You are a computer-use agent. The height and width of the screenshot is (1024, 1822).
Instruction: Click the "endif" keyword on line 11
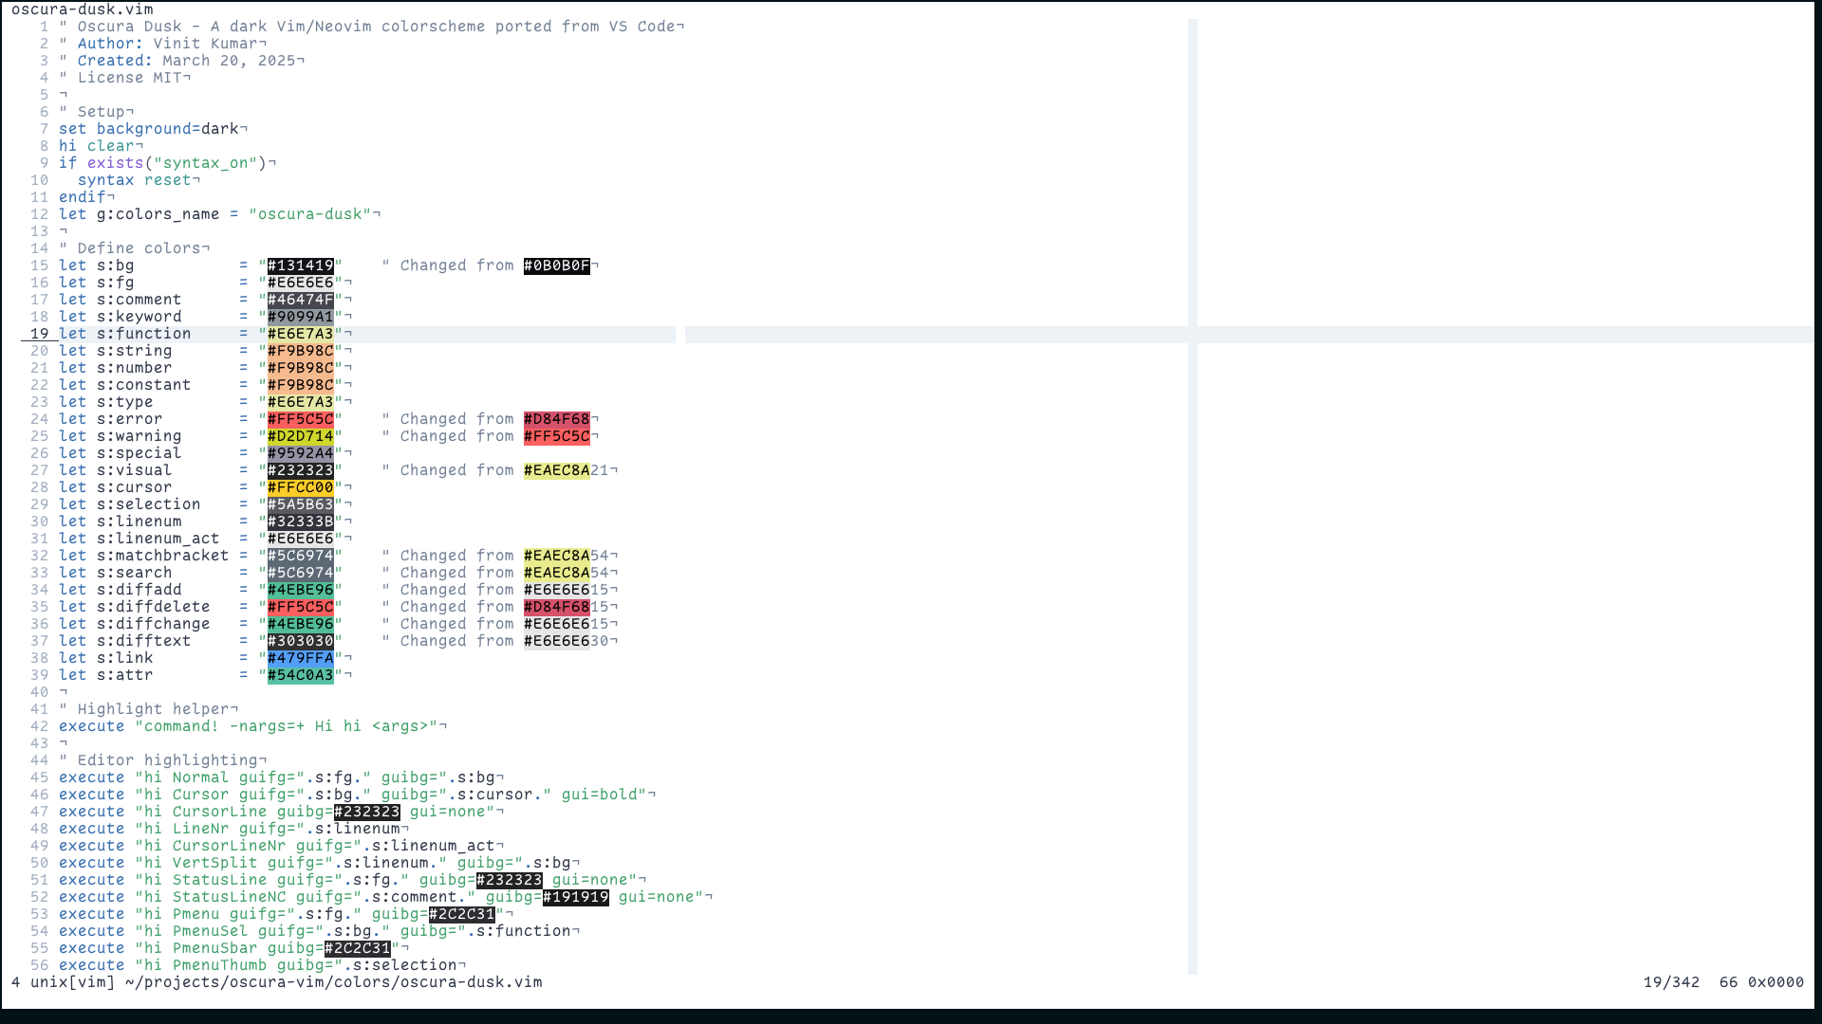coord(83,197)
